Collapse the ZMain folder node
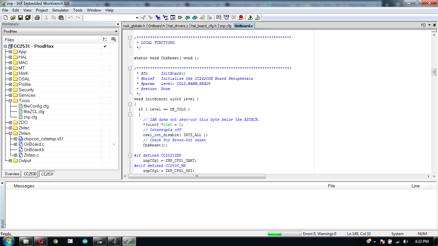This screenshot has height=246, width=438. [x=11, y=133]
